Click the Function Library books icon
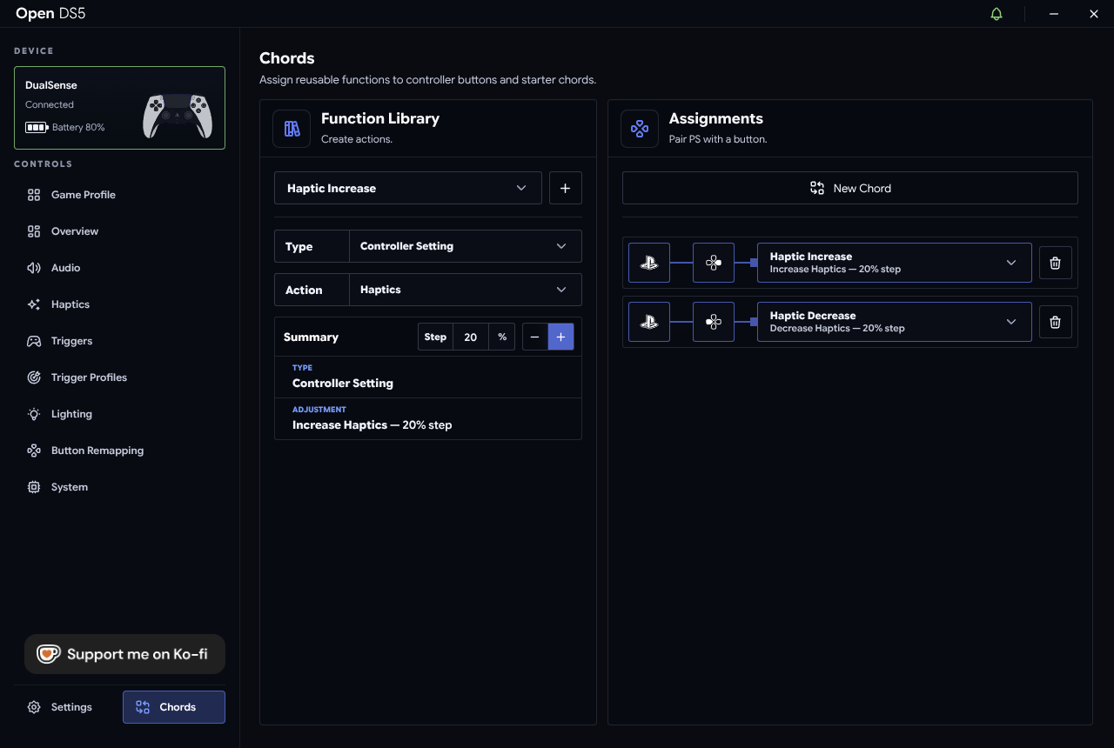 pos(292,129)
